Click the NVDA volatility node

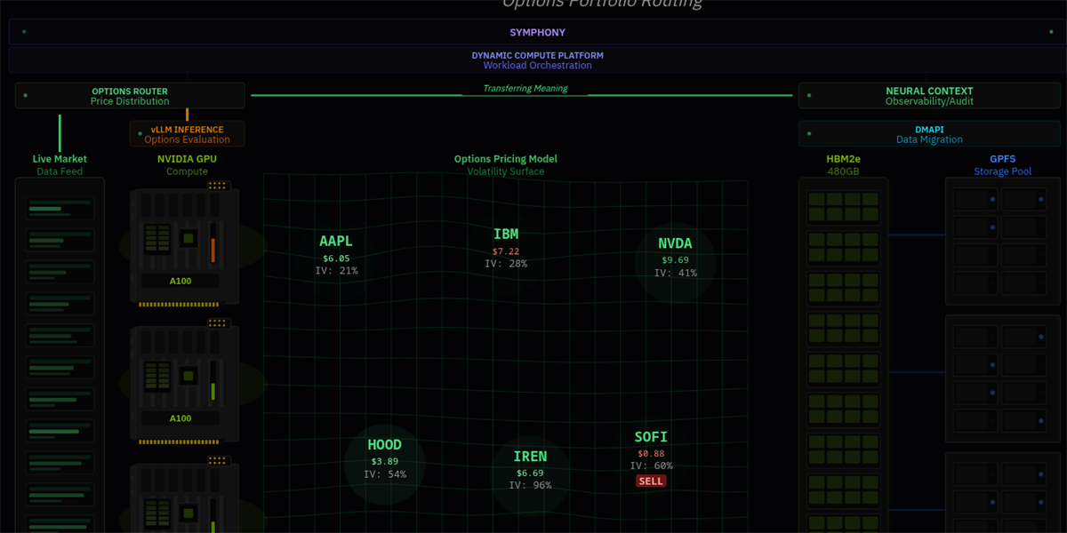pos(675,256)
